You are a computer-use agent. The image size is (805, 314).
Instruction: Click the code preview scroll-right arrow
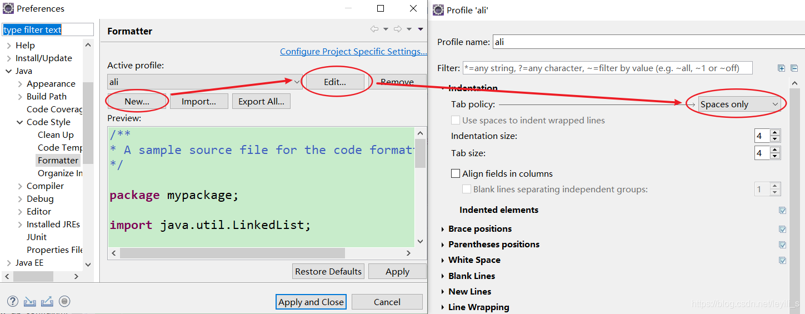[x=408, y=253]
